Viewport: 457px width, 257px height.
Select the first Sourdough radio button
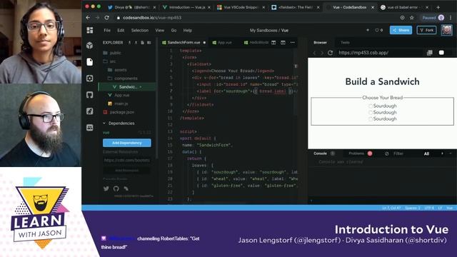pos(371,106)
